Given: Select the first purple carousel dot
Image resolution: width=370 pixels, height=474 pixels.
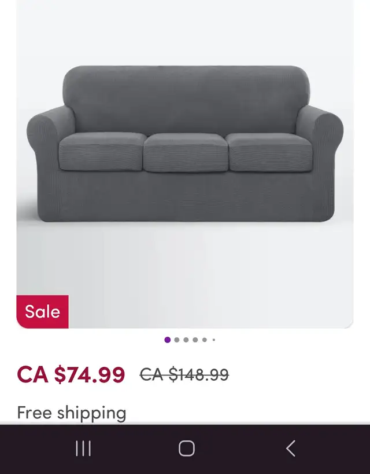Looking at the screenshot, I should pyautogui.click(x=167, y=340).
